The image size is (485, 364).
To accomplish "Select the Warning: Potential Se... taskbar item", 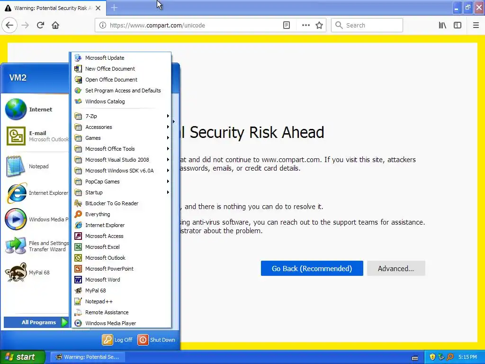I will pyautogui.click(x=88, y=357).
